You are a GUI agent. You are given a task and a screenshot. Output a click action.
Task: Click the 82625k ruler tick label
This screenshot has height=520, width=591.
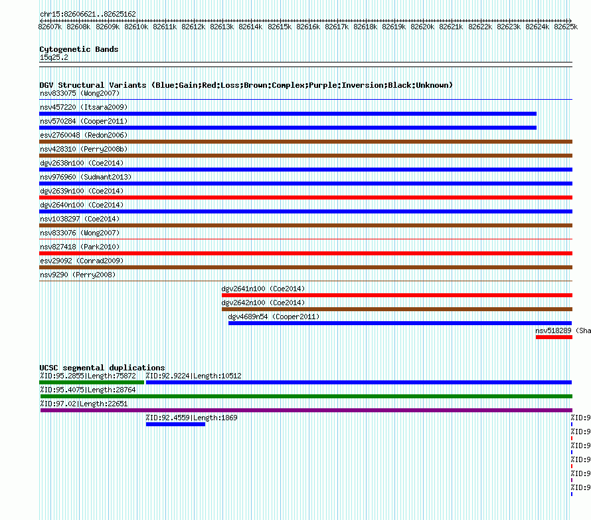(566, 27)
